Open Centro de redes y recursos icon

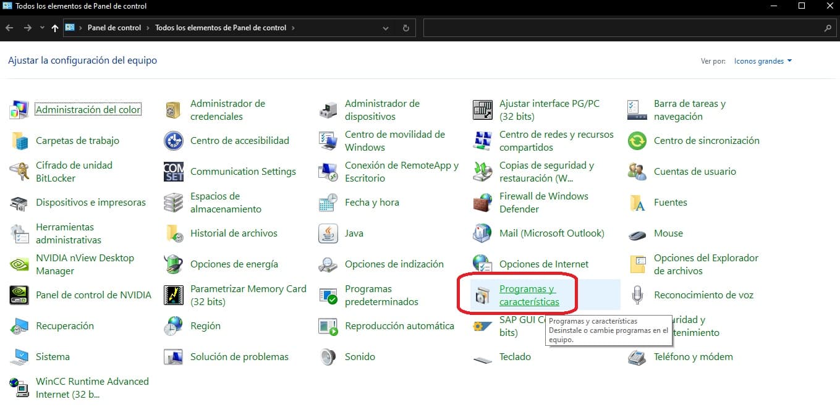[483, 141]
